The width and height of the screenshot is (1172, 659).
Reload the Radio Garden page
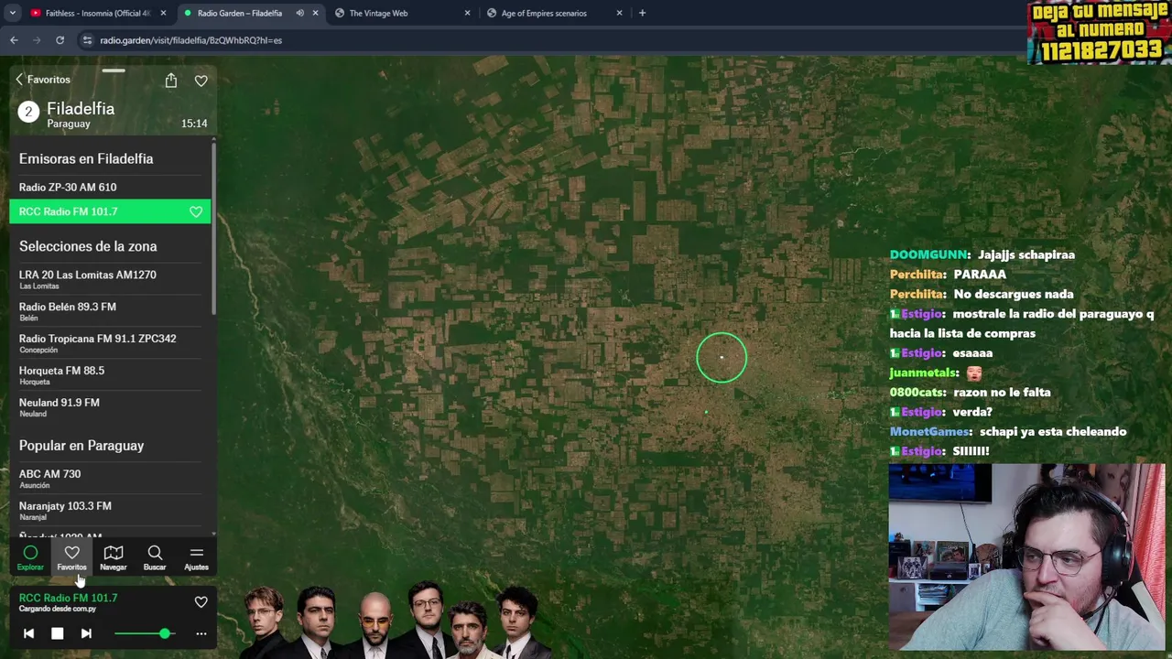pyautogui.click(x=60, y=40)
